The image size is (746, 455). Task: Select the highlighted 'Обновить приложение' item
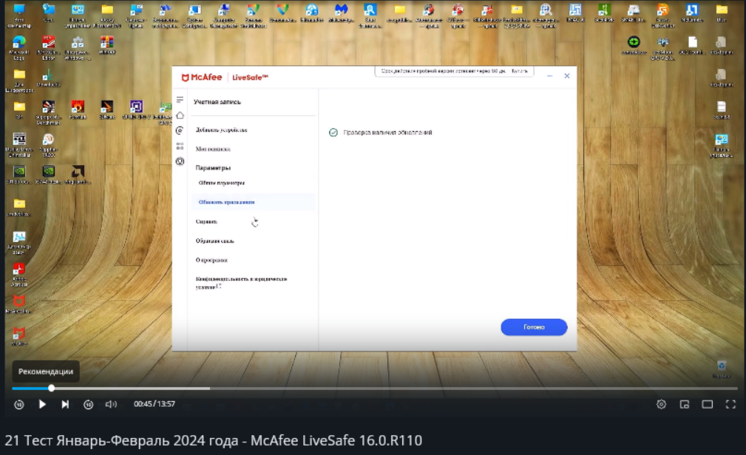pos(253,202)
